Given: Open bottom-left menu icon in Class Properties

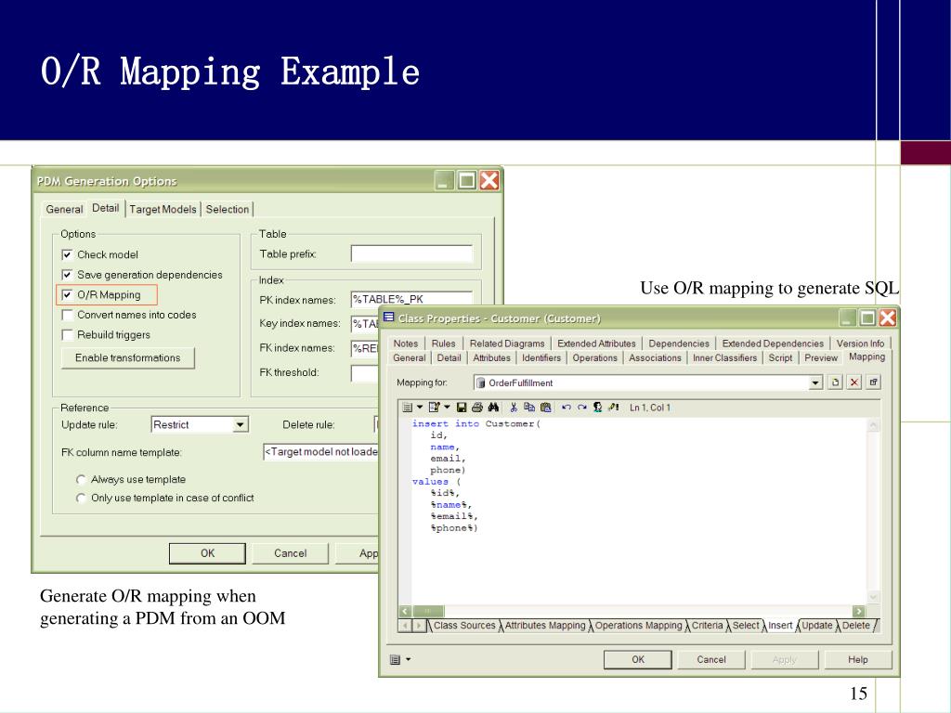Looking at the screenshot, I should (396, 660).
